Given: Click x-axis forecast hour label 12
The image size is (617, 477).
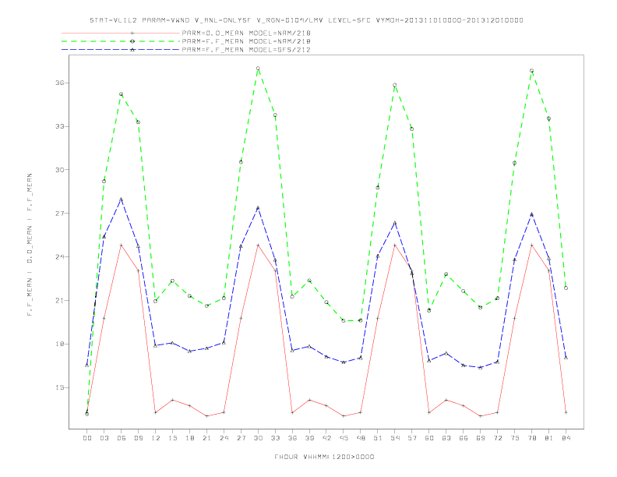Looking at the screenshot, I should tap(156, 438).
